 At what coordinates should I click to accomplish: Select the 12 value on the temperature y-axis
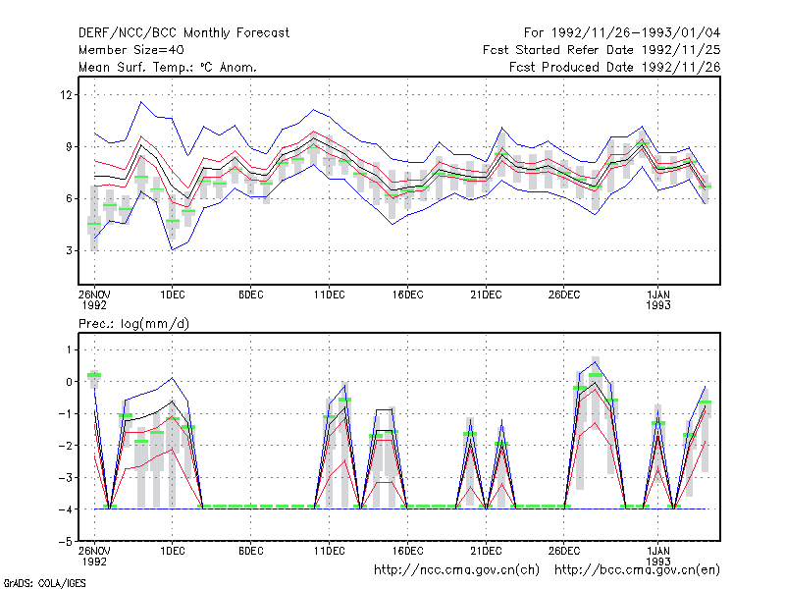coord(66,95)
